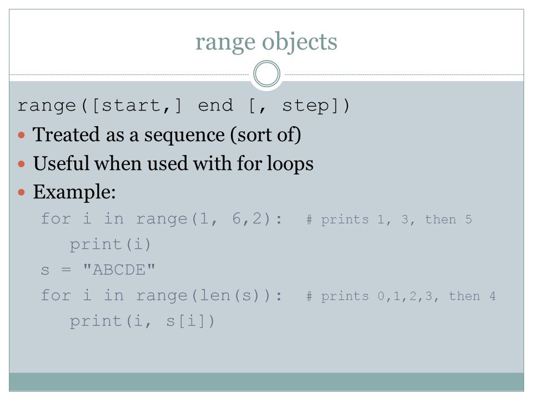Click the teal footer bar at slide bottom
Screen dimensions: 533x400
tap(266, 382)
